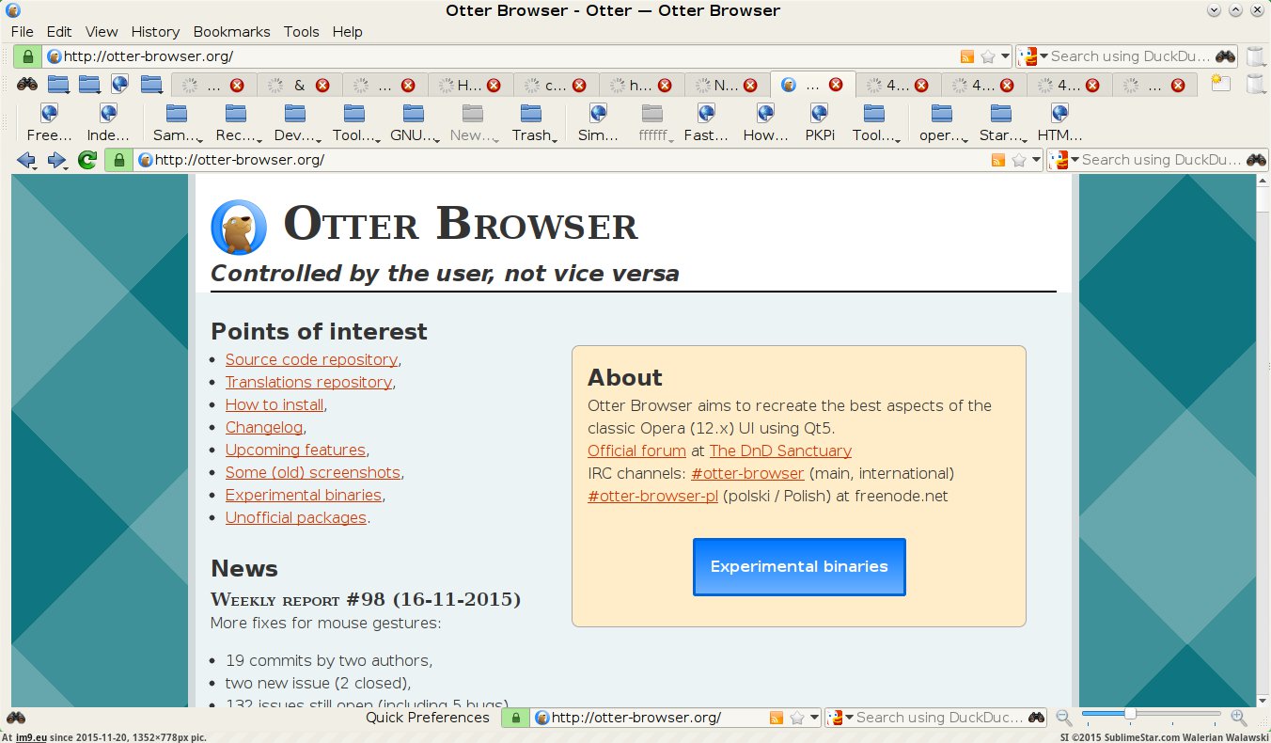Click the zoom in magnifier in the status bar
The image size is (1271, 743).
[x=1238, y=718]
